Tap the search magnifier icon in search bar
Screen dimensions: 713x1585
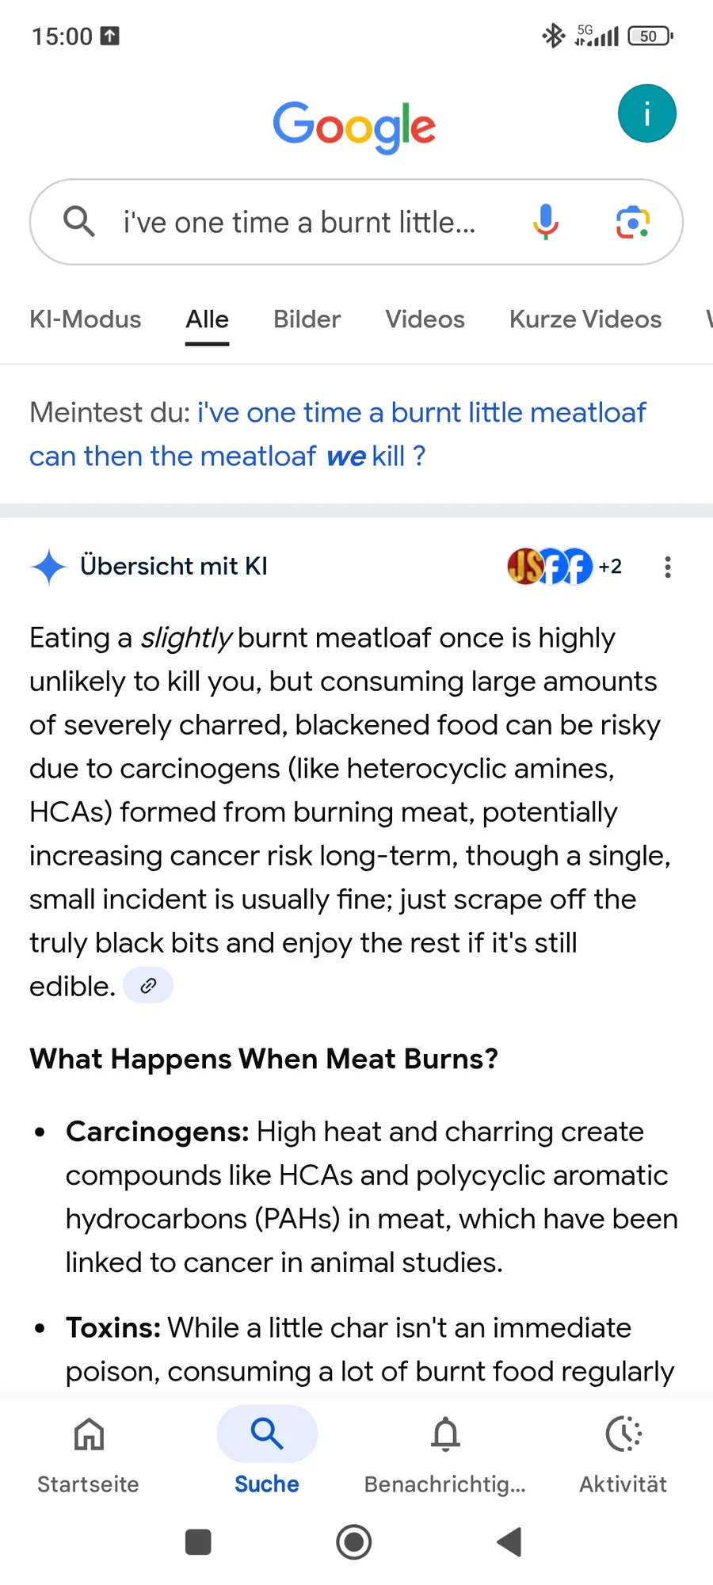click(x=79, y=222)
